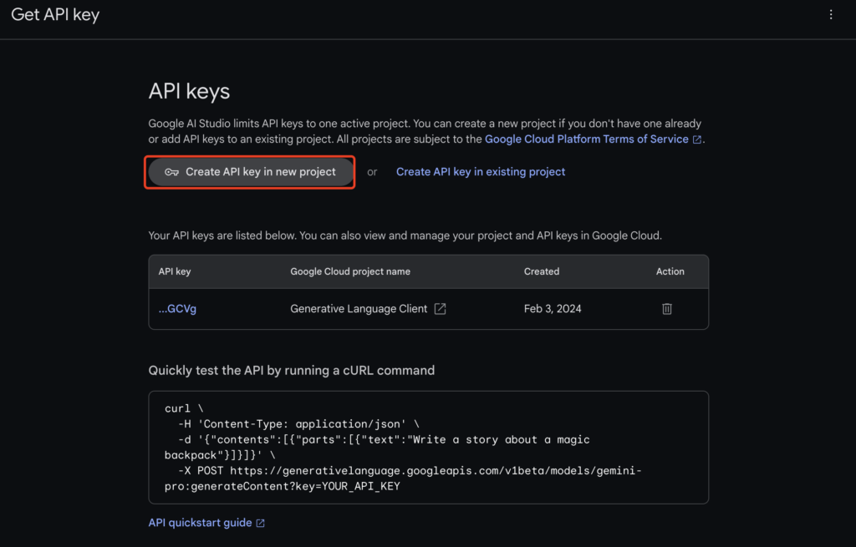Open the Generative Language Client project name
Screen dimensions: 856x547
click(x=359, y=309)
